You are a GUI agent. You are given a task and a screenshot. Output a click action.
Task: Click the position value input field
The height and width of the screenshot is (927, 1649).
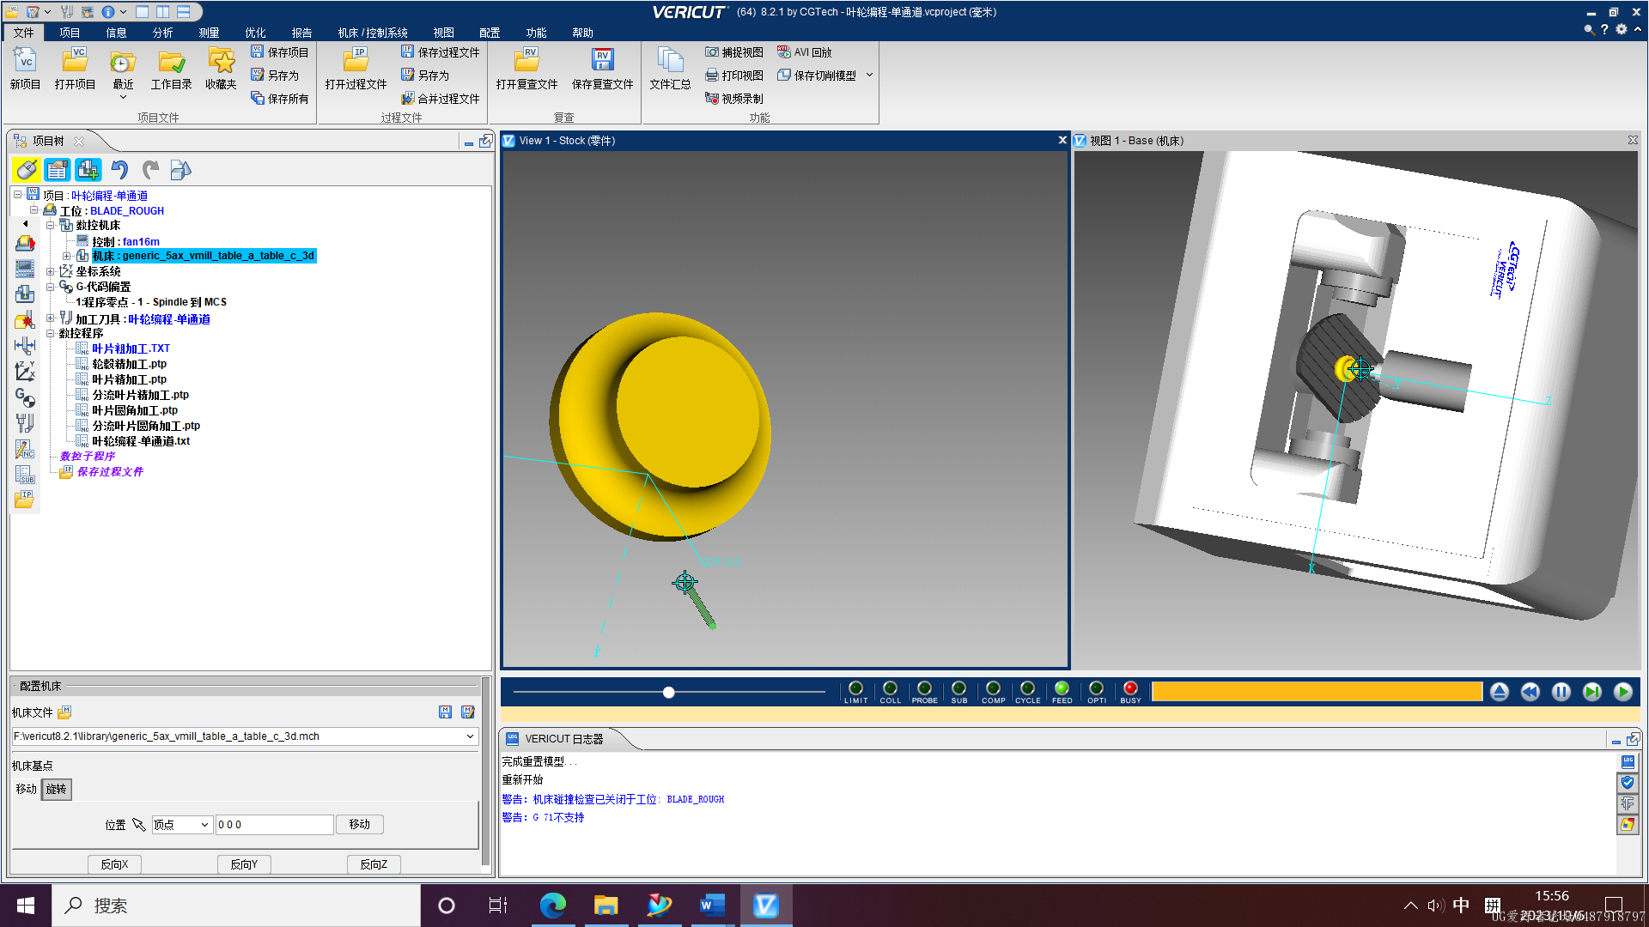[274, 825]
